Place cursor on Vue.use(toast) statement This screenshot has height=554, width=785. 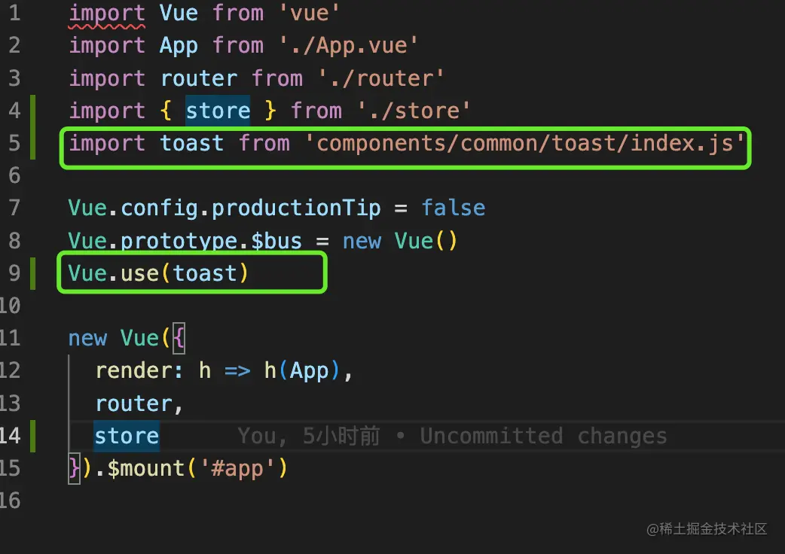158,272
